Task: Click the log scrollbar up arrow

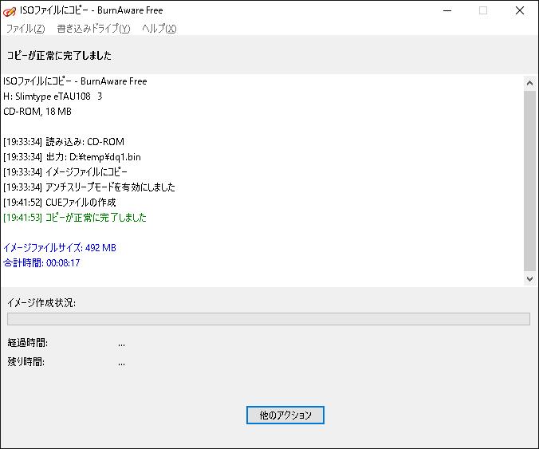Action: (529, 83)
